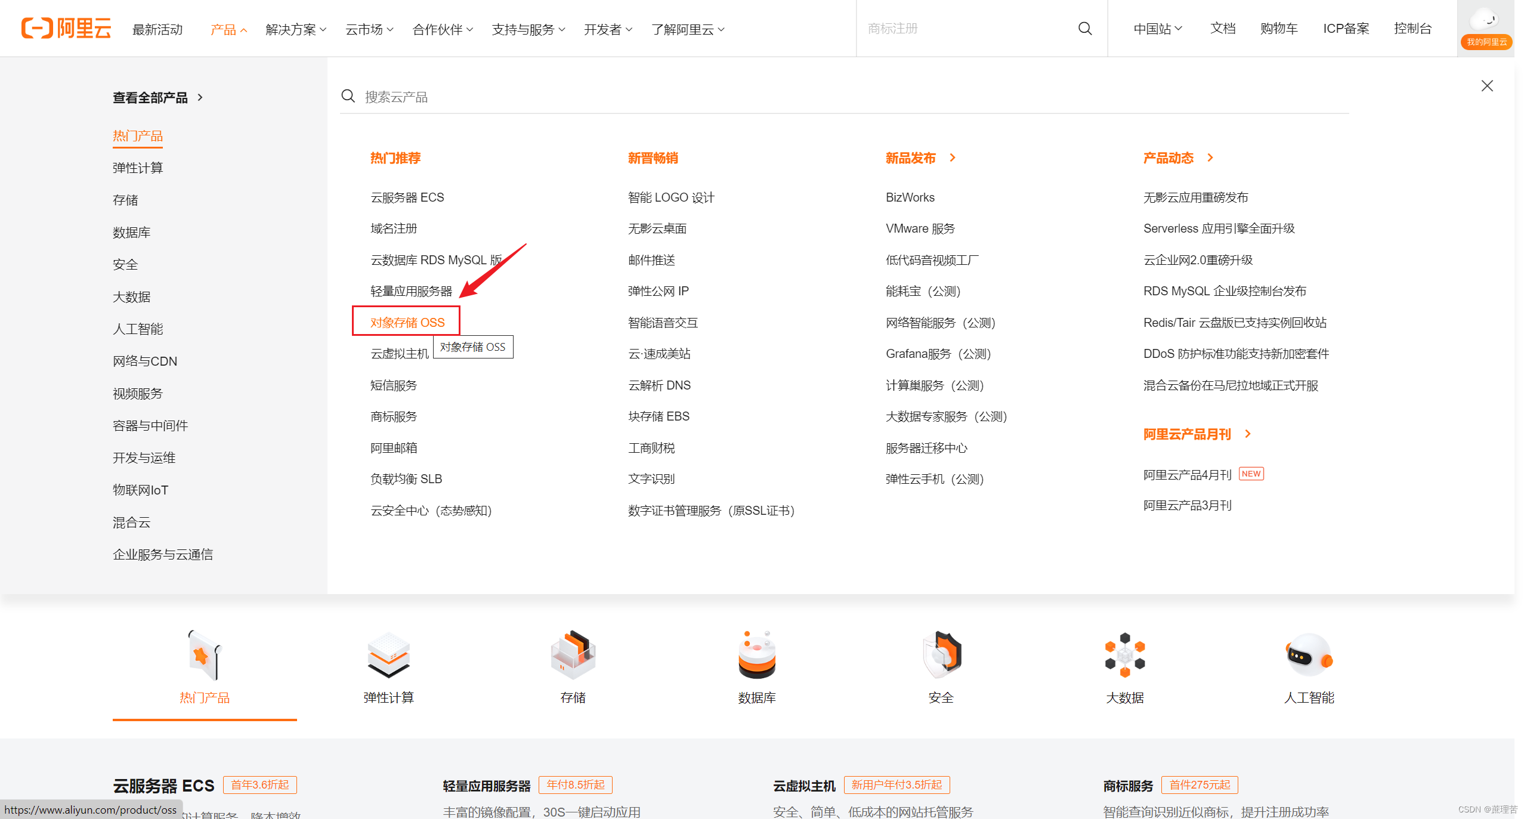Open the 中国站 region dropdown
The width and height of the screenshot is (1527, 819).
coord(1158,29)
